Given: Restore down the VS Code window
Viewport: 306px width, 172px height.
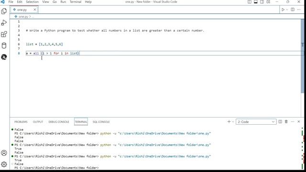Looking at the screenshot, I should [x=288, y=2].
